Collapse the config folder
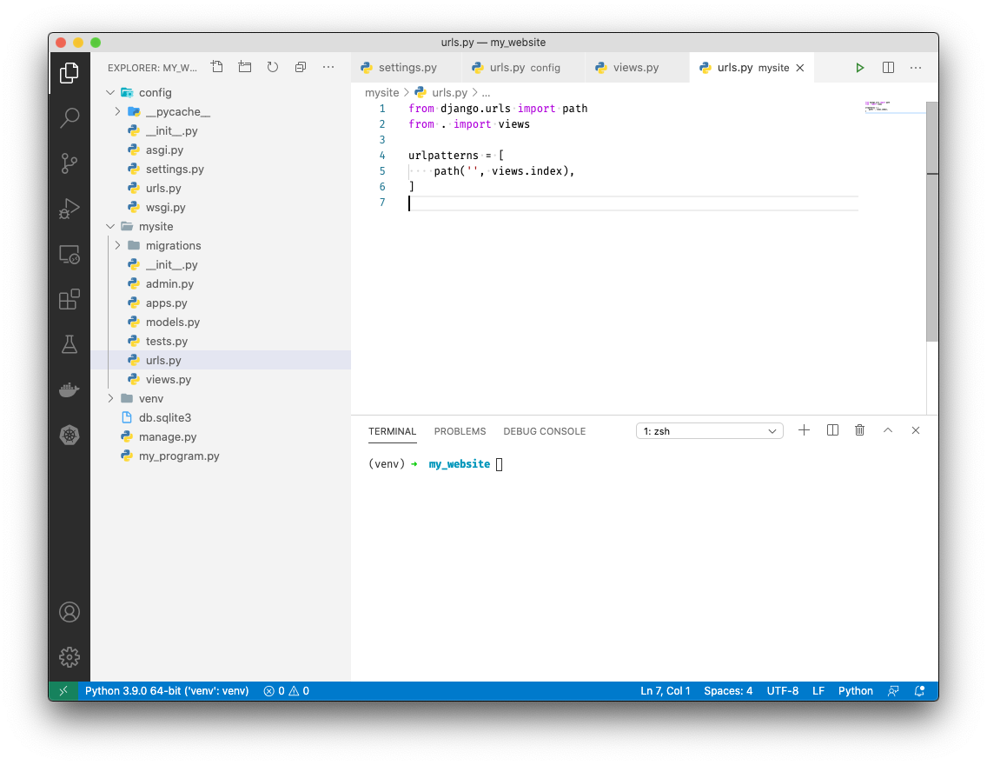This screenshot has width=987, height=765. [110, 92]
